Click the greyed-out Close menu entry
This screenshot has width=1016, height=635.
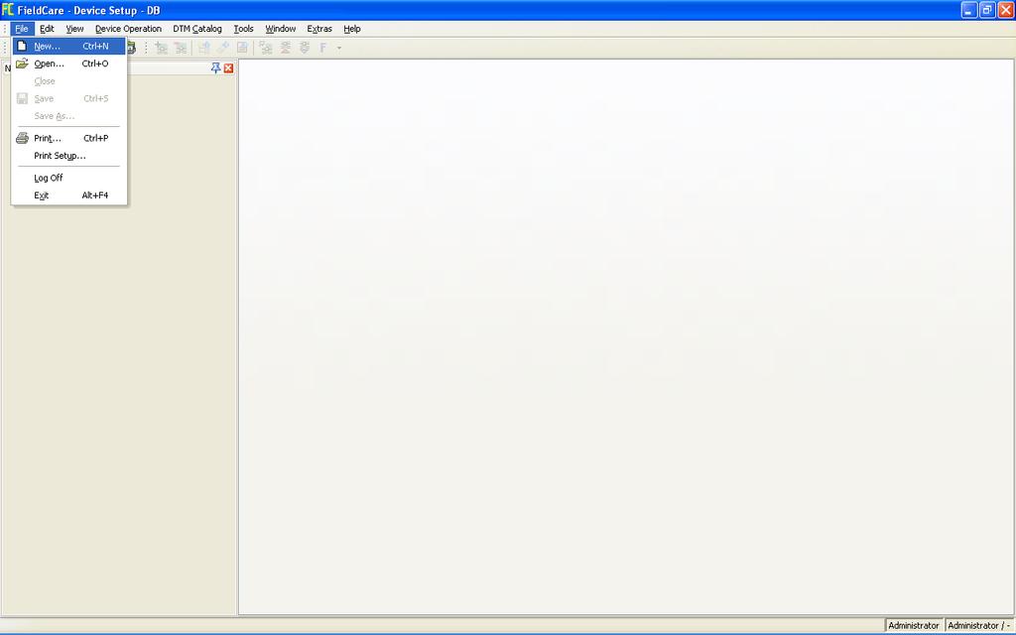[x=68, y=81]
